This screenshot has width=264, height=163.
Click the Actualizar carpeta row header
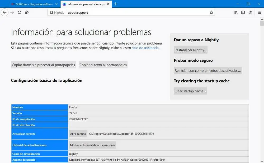[x=40, y=134]
